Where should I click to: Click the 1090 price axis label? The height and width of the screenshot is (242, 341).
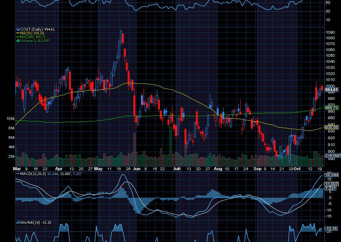(x=330, y=33)
